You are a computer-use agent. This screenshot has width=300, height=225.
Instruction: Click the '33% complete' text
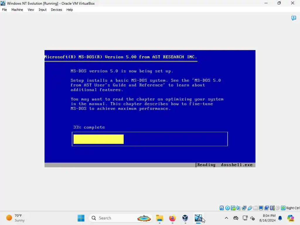pos(89,127)
